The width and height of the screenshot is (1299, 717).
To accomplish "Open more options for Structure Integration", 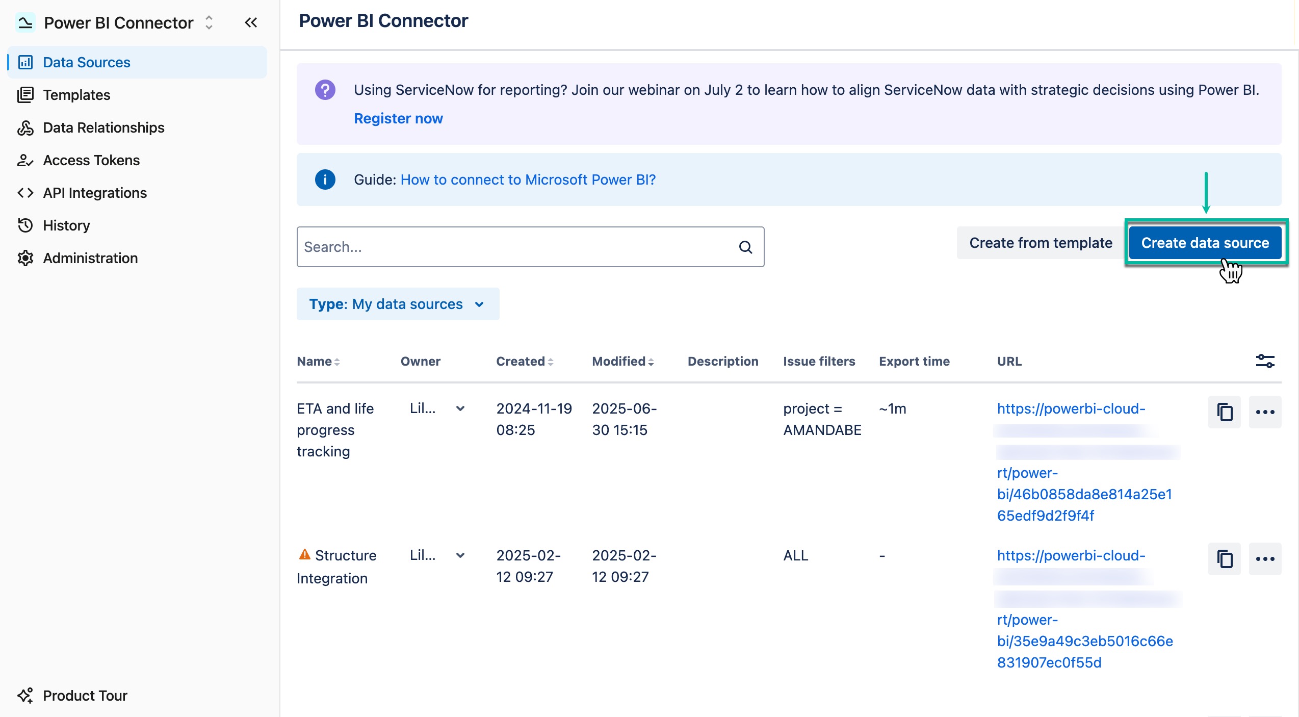I will (x=1266, y=559).
